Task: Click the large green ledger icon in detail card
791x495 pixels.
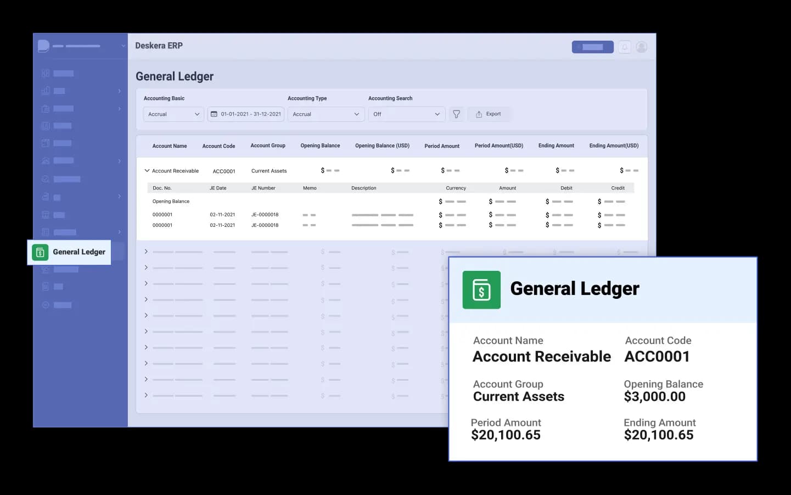Action: point(481,290)
